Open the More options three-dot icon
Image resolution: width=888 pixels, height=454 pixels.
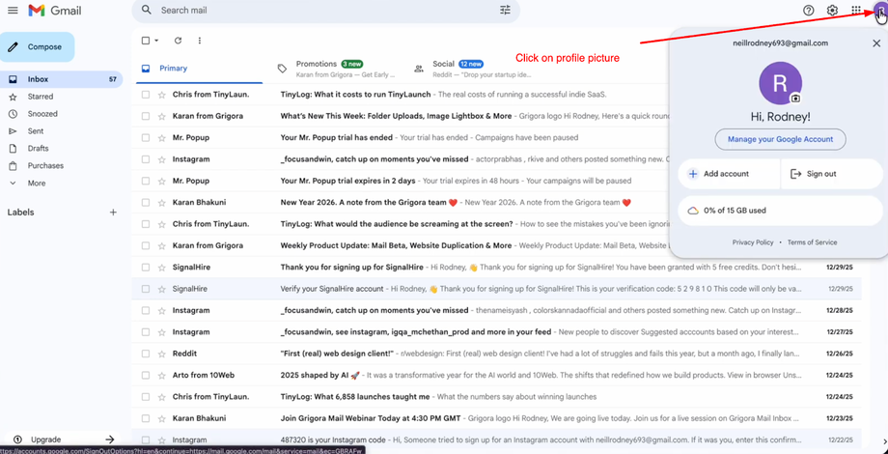pyautogui.click(x=200, y=41)
